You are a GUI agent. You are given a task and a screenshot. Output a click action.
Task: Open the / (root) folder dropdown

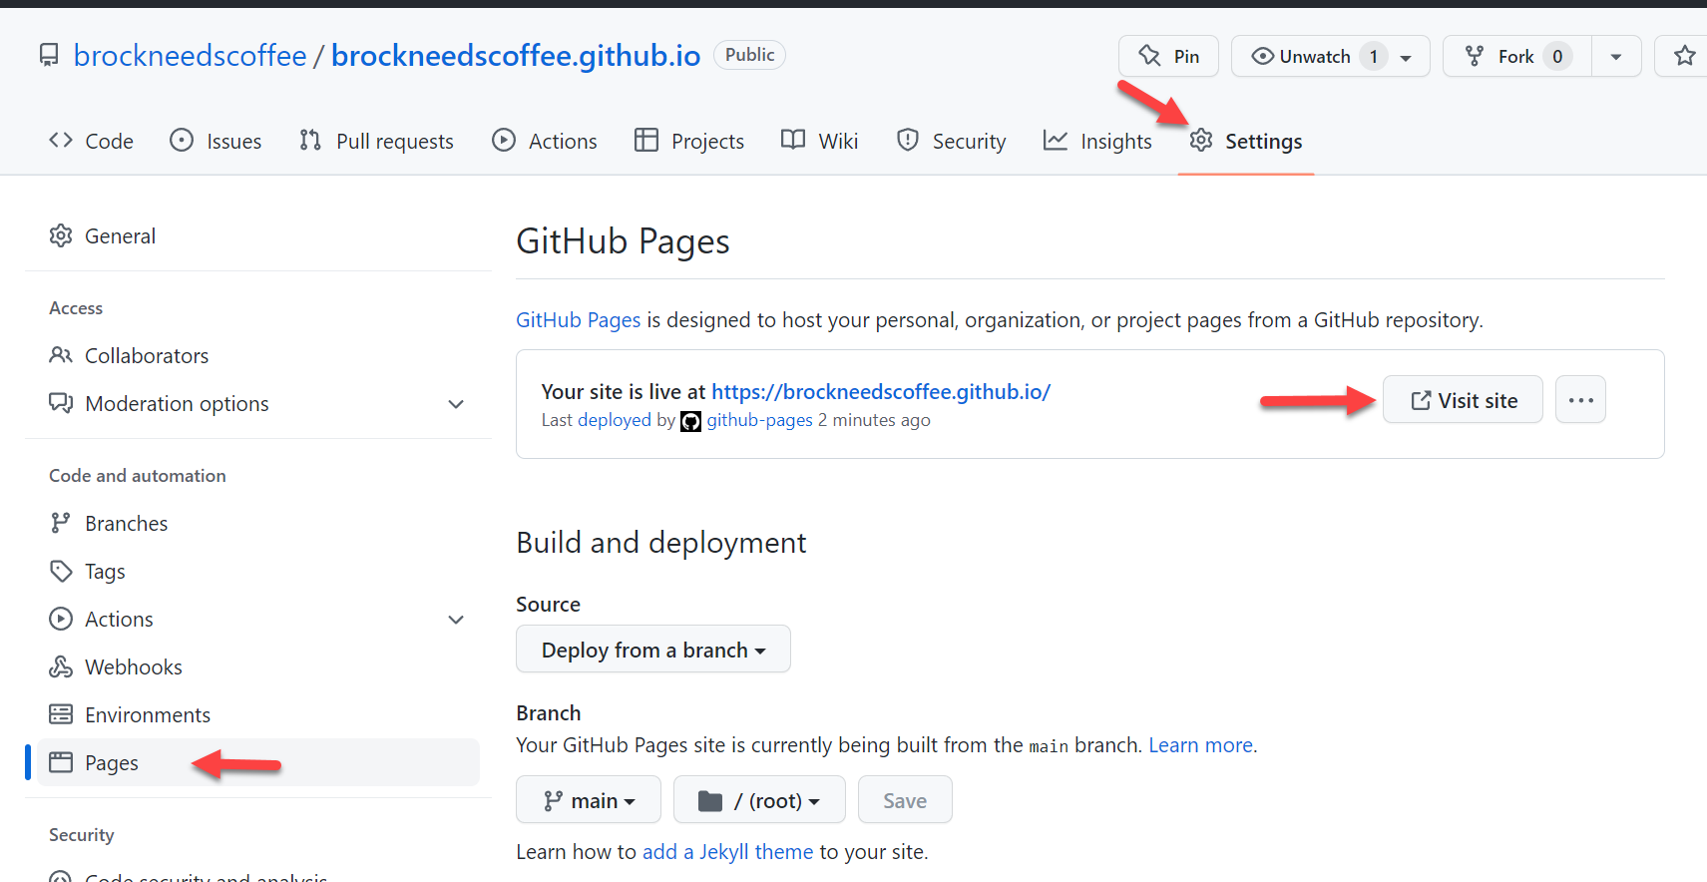[759, 800]
